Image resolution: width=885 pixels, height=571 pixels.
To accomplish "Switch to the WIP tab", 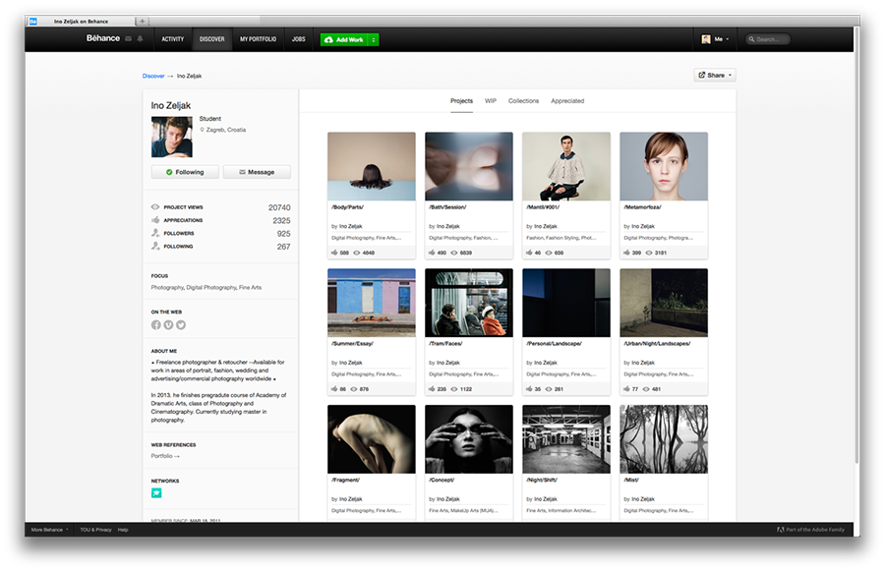I will pos(491,101).
